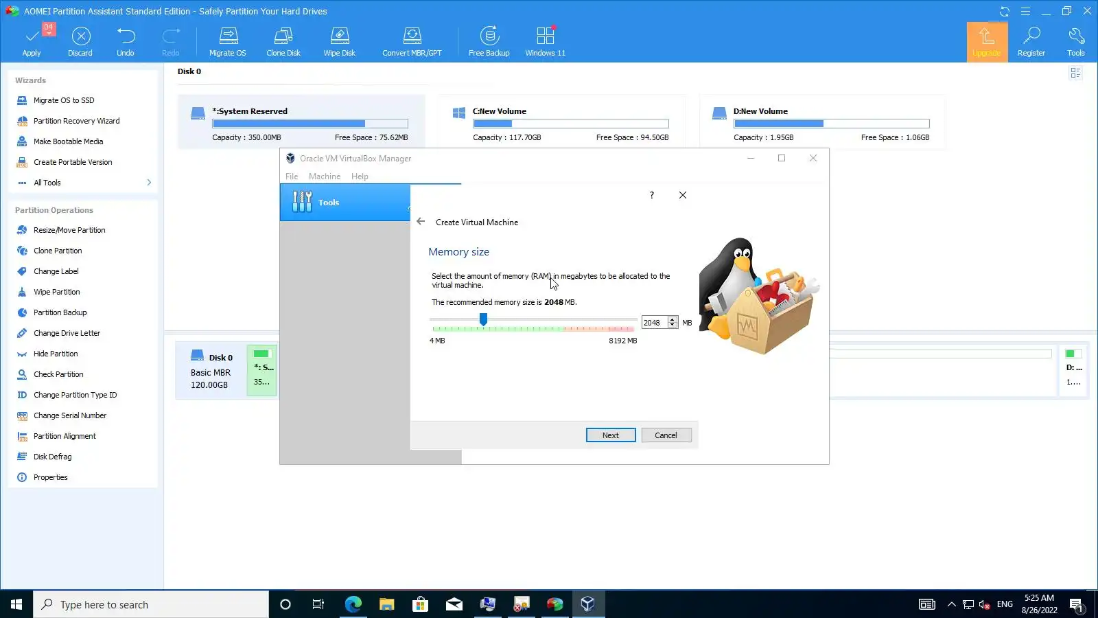Screen dimensions: 1098x618
Task: Open Tools in AOMEI top toolbar
Action: click(1076, 42)
